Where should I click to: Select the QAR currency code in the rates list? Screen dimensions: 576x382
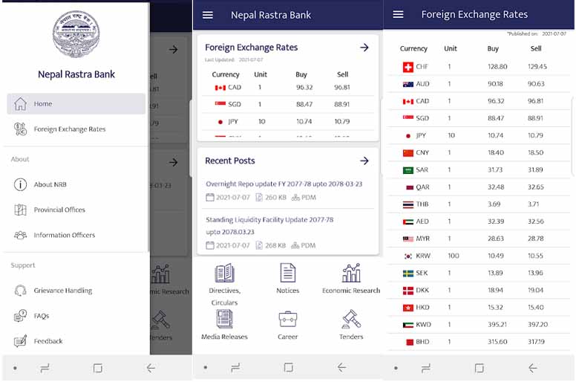[x=422, y=187]
